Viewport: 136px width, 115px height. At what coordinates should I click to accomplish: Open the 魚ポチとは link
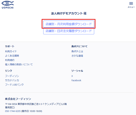click(x=77, y=51)
